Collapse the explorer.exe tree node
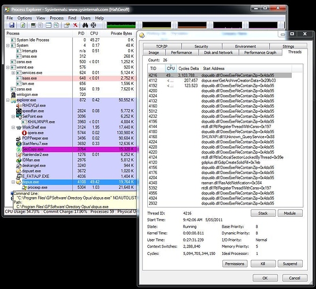 [8, 100]
